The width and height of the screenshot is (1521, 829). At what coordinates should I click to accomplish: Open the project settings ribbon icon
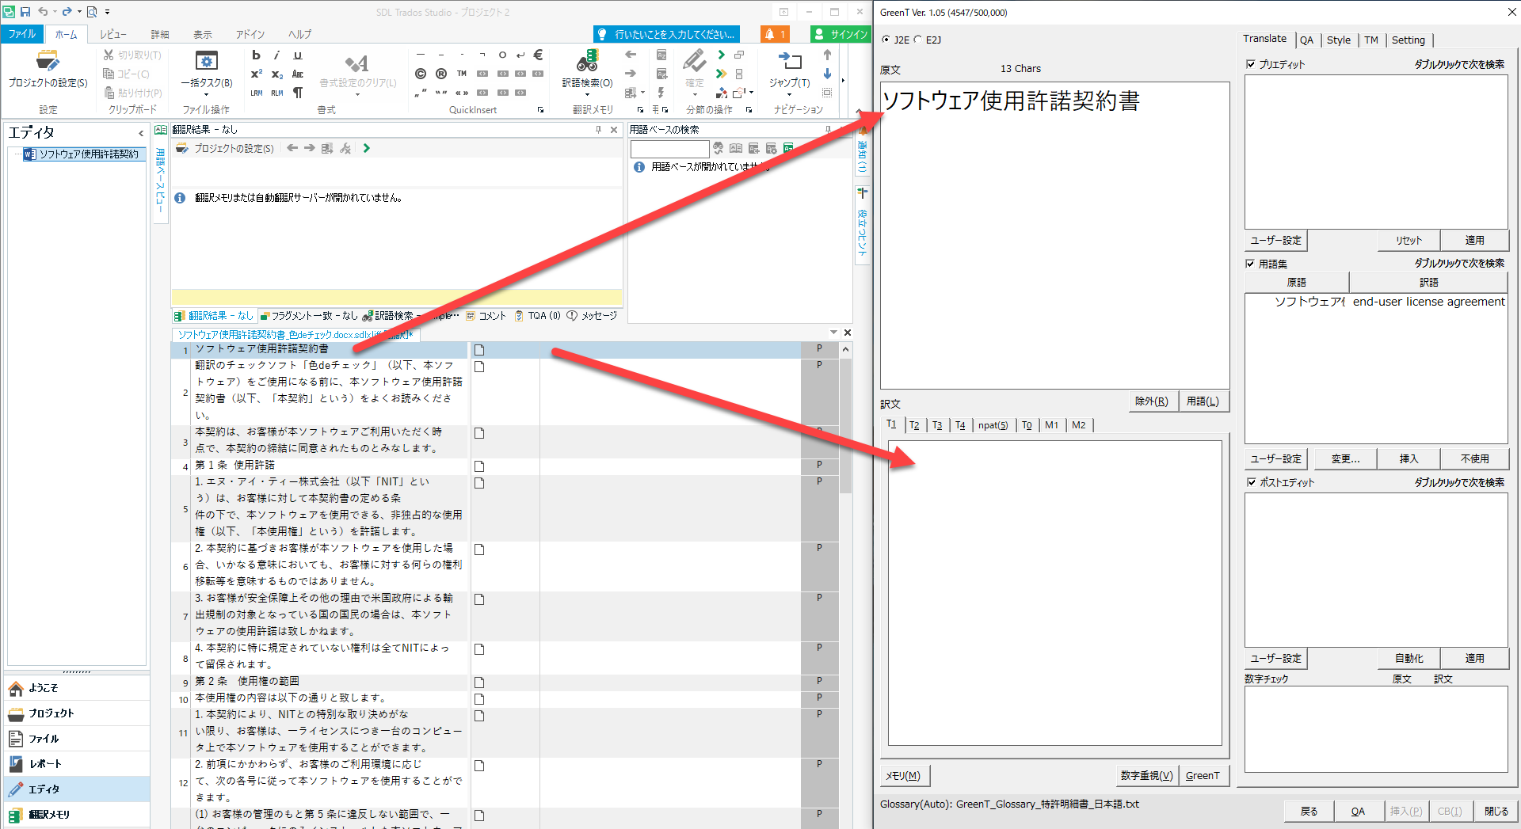click(x=47, y=63)
